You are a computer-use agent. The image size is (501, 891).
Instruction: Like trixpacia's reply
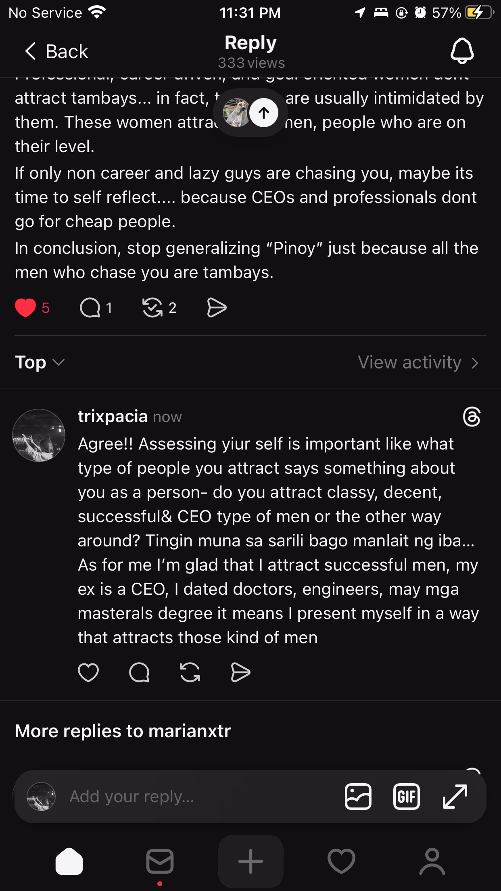pos(88,672)
